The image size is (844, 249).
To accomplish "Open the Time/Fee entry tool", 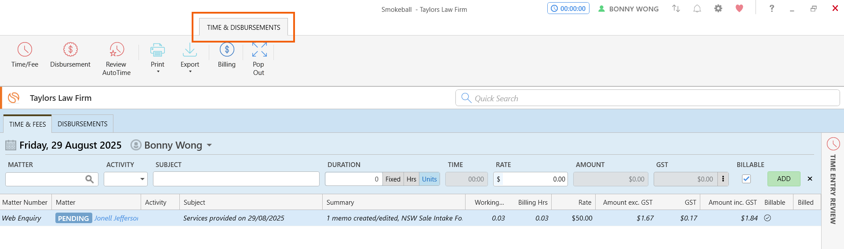I will pyautogui.click(x=25, y=55).
